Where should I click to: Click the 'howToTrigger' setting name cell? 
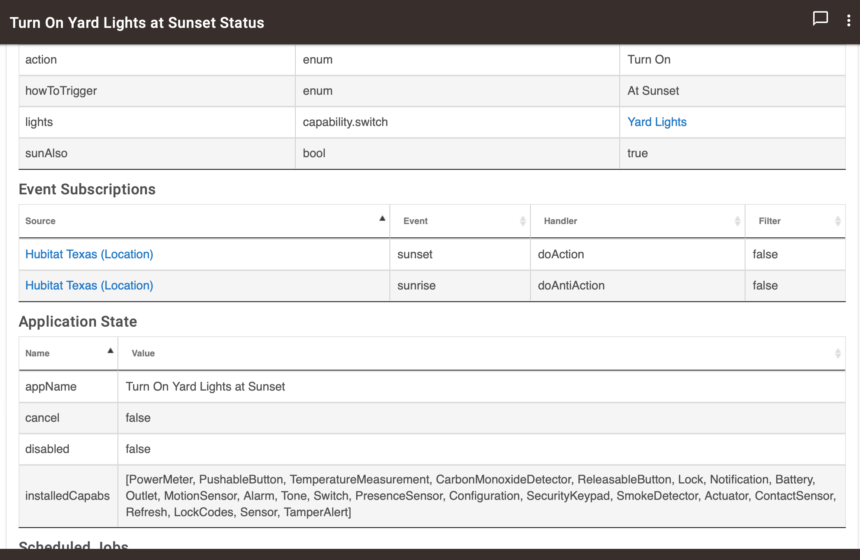[x=157, y=91]
